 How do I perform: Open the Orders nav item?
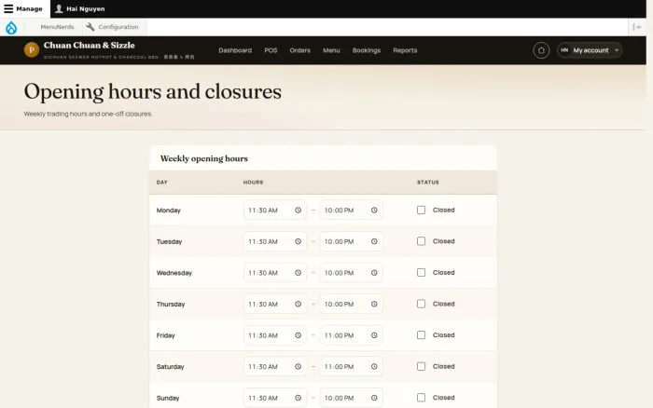300,50
